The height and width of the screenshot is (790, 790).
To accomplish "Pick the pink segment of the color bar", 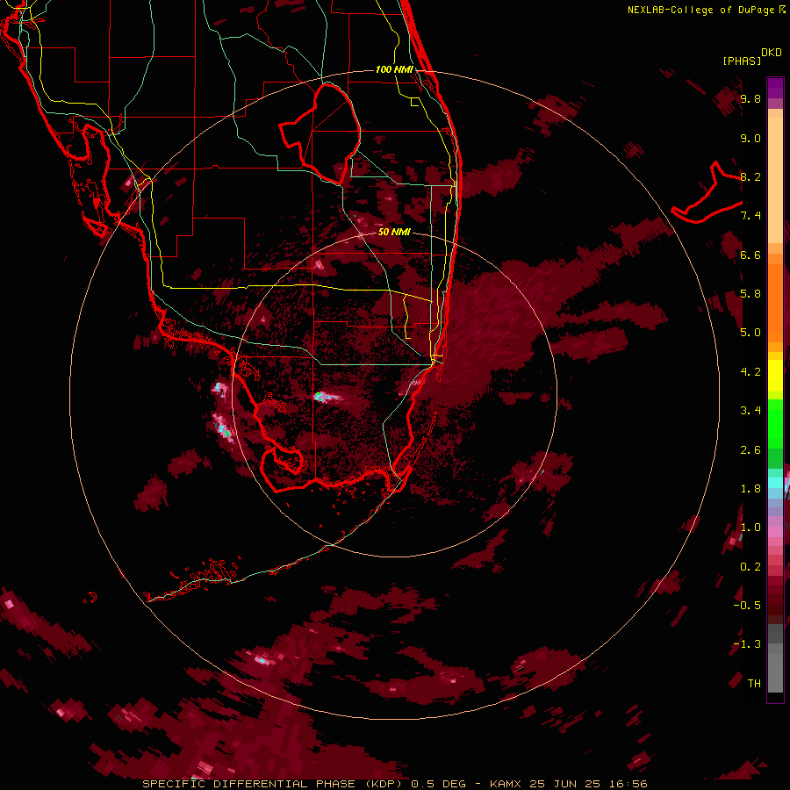I will [775, 532].
